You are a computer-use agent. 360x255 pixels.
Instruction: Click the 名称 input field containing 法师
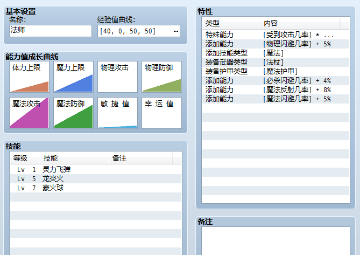[51, 31]
